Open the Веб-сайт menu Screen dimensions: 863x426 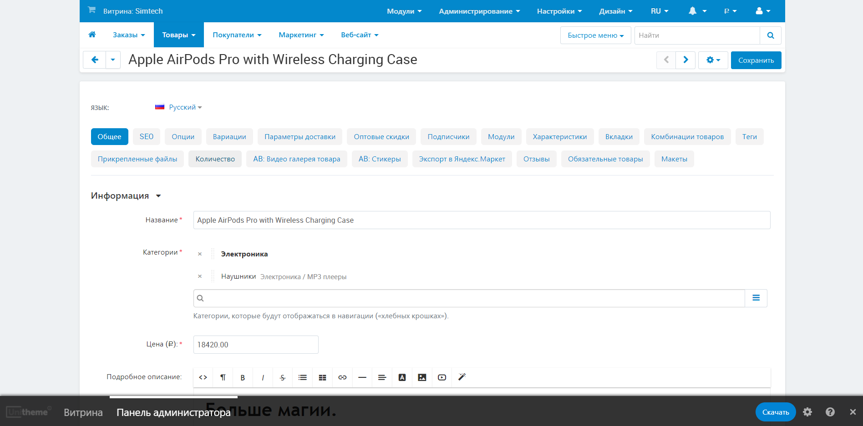(360, 35)
